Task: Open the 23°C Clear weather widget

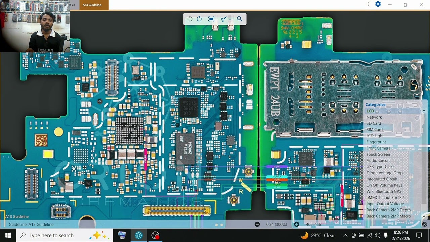Action: click(x=317, y=235)
